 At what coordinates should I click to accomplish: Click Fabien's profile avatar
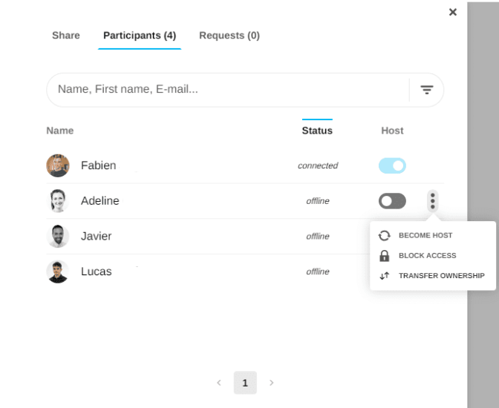tap(58, 165)
